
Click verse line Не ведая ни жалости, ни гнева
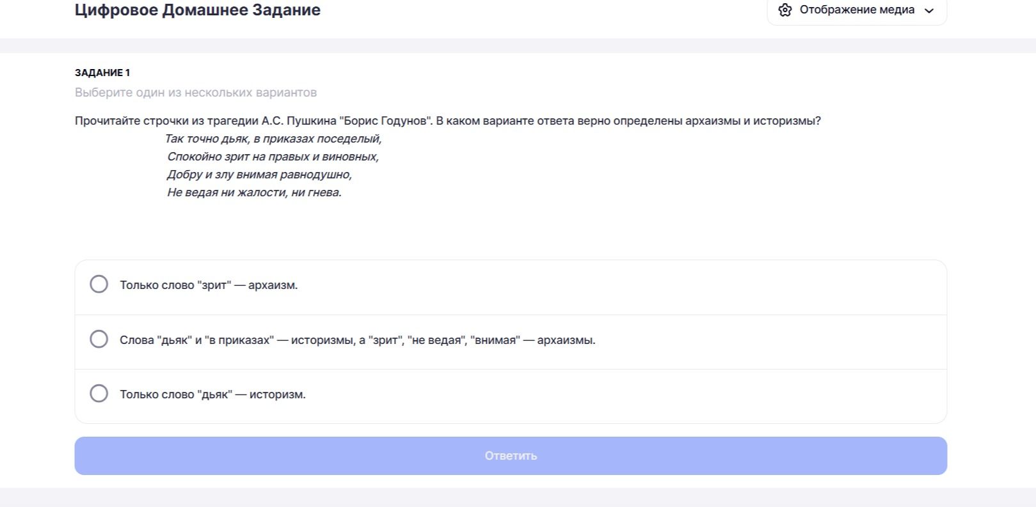coord(255,192)
